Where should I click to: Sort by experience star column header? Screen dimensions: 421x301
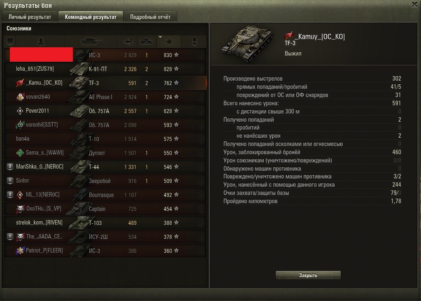pos(169,42)
